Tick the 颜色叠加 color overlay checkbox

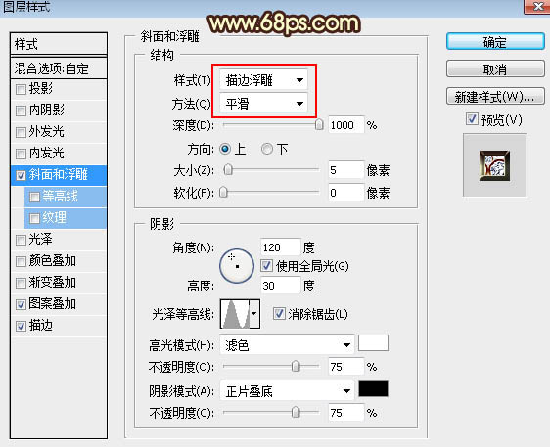tap(21, 261)
